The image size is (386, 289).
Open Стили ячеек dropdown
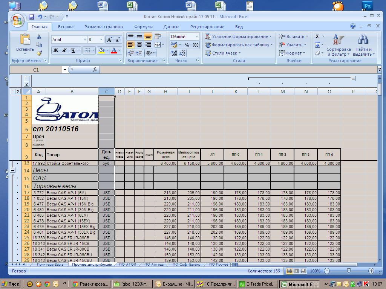[x=223, y=53]
